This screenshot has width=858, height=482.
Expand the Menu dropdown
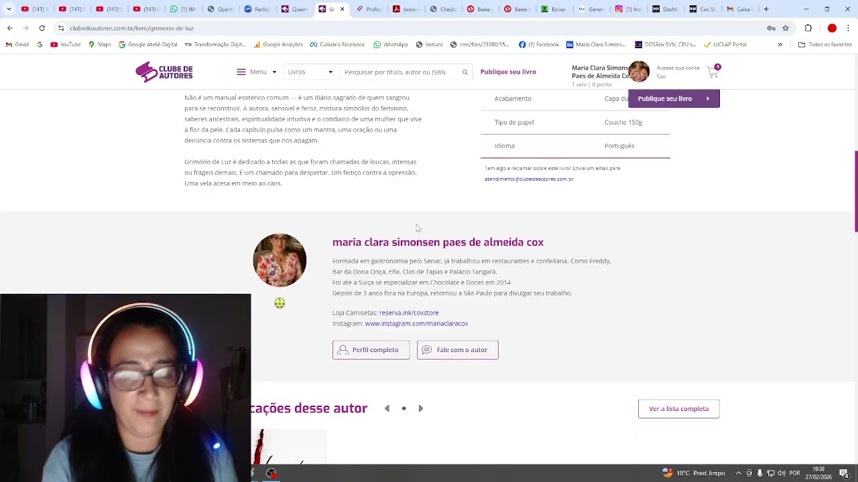tap(257, 72)
